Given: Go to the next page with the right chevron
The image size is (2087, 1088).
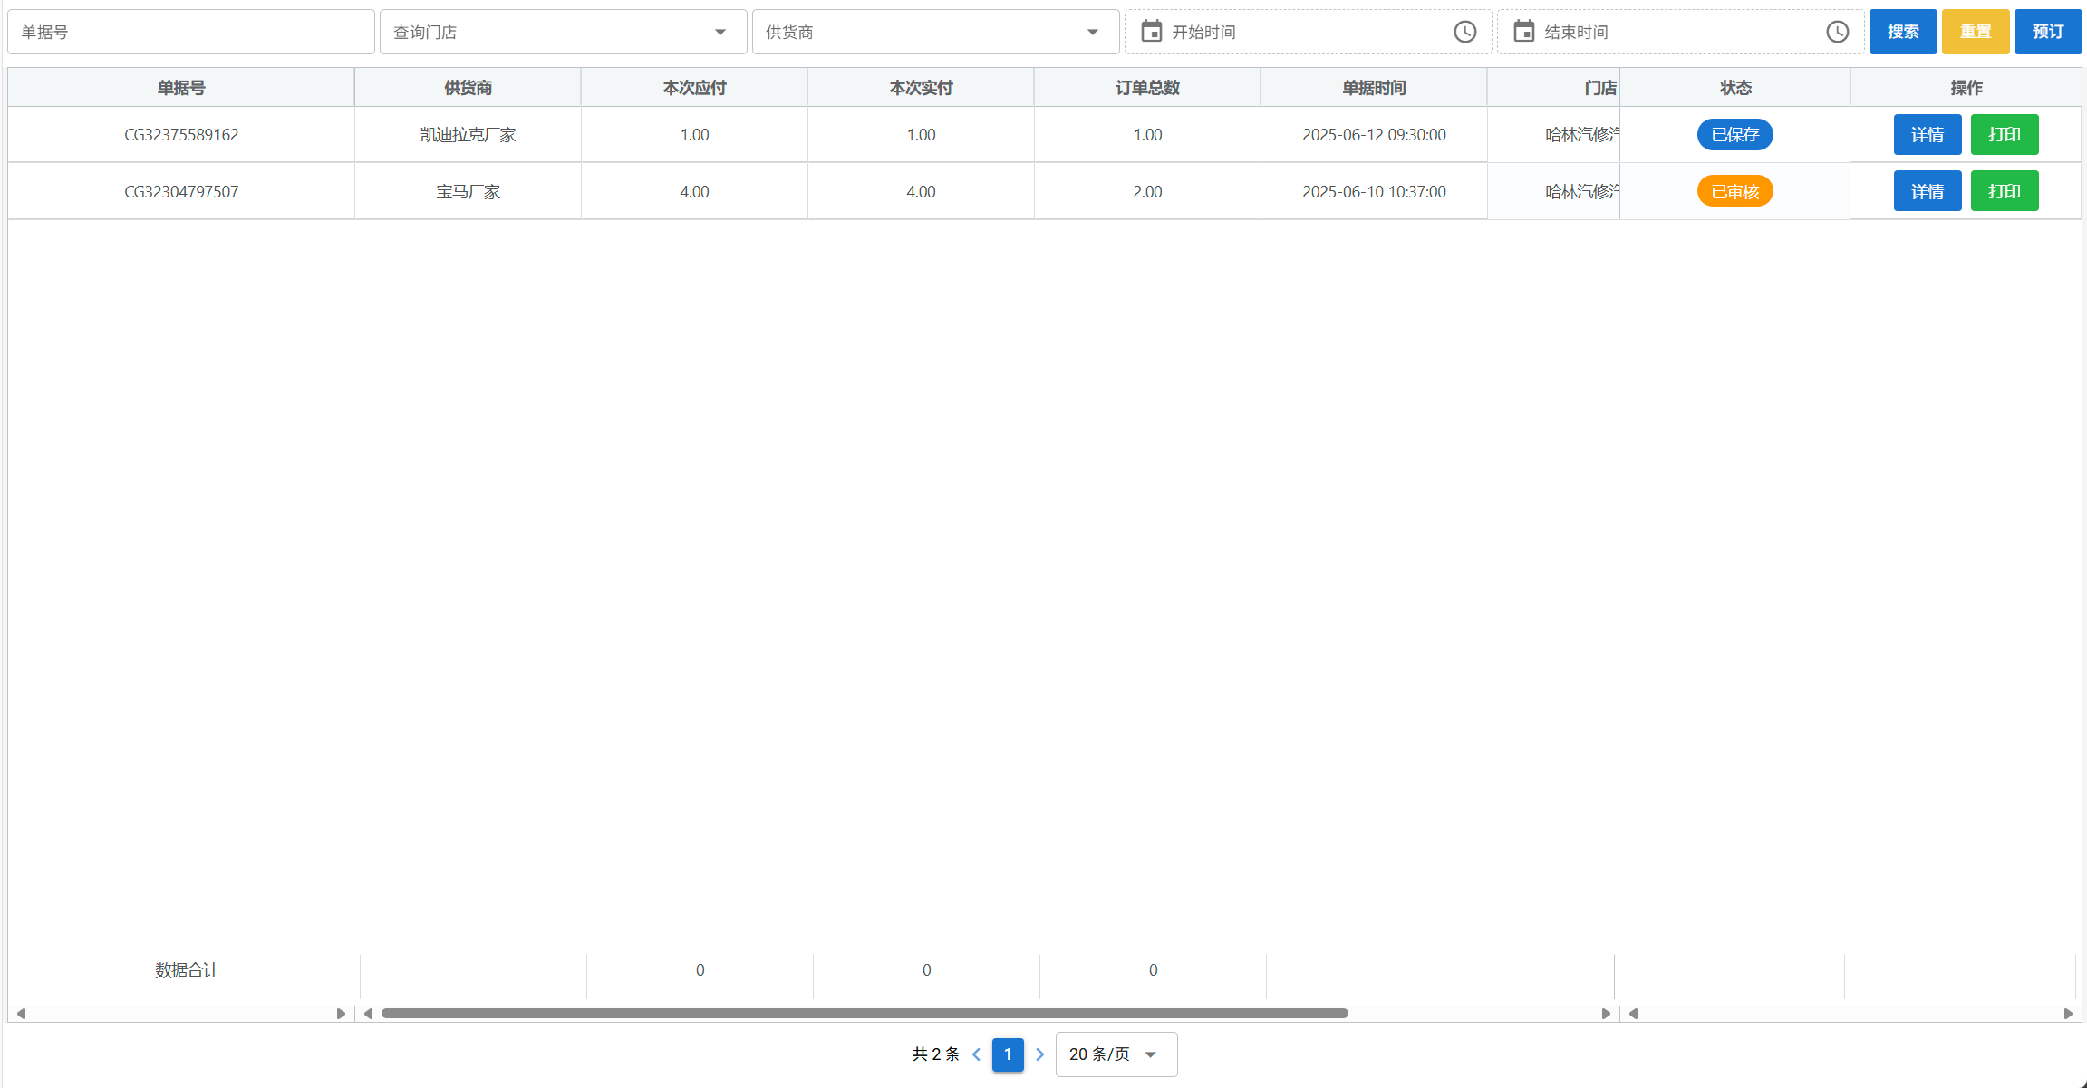Looking at the screenshot, I should [1039, 1054].
